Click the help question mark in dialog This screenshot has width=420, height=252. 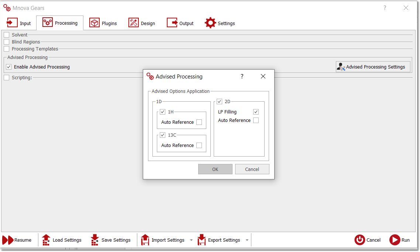(x=242, y=77)
